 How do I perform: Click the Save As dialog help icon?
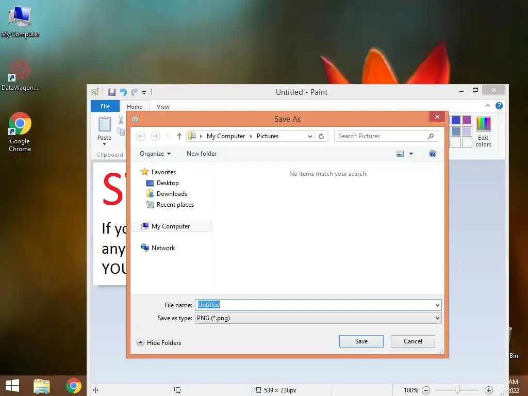pyautogui.click(x=433, y=154)
